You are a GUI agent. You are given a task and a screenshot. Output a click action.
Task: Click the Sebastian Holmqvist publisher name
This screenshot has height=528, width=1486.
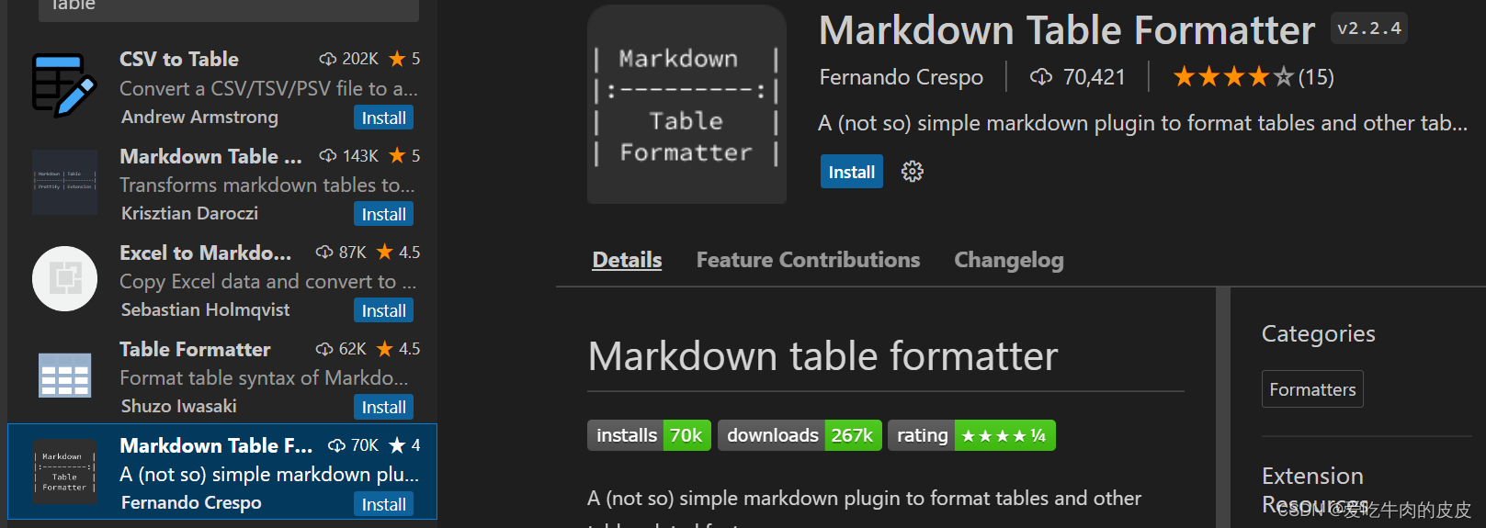(205, 309)
